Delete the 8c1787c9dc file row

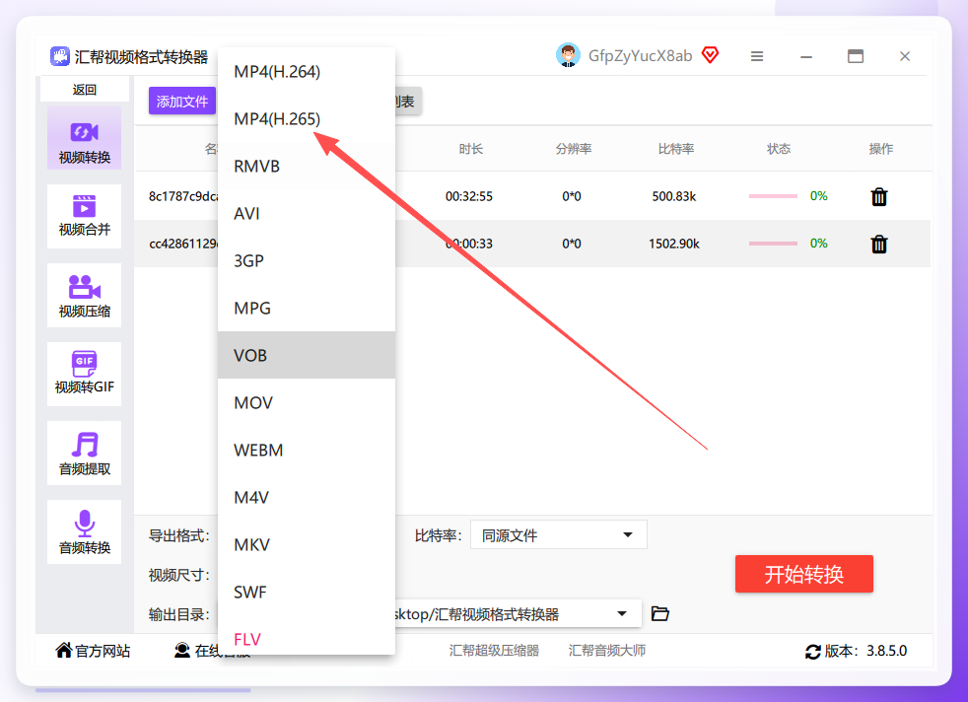coord(879,197)
